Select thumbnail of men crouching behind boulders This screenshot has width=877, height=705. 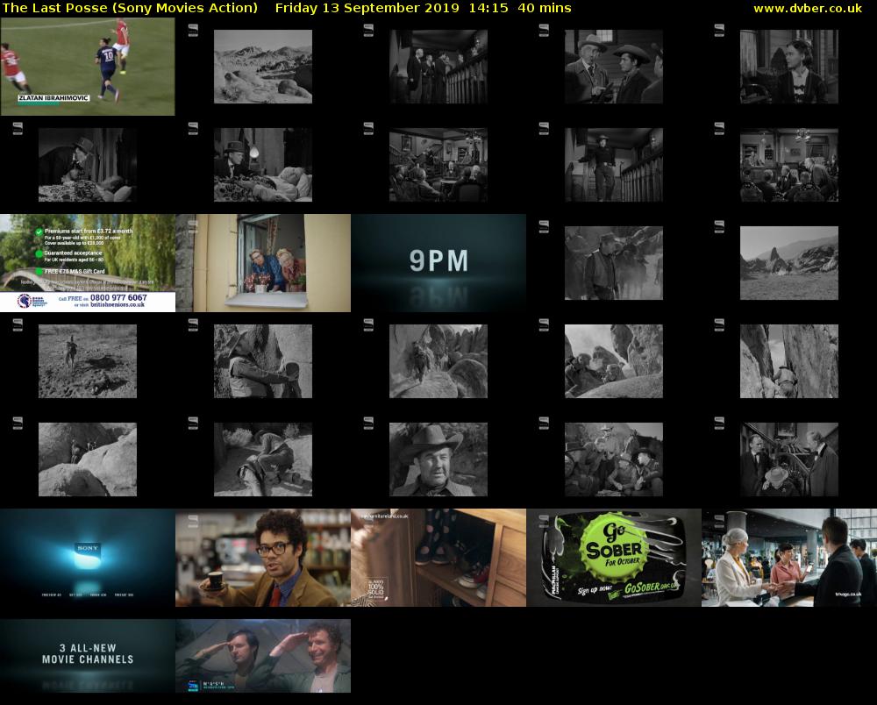614,361
